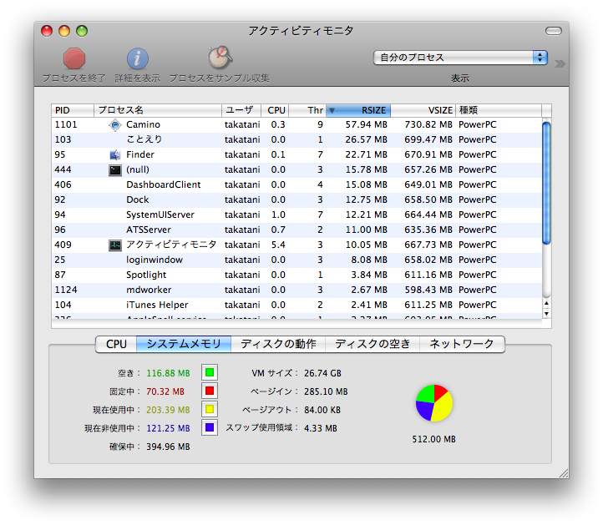Sort by the ユーザ column header

click(x=241, y=110)
